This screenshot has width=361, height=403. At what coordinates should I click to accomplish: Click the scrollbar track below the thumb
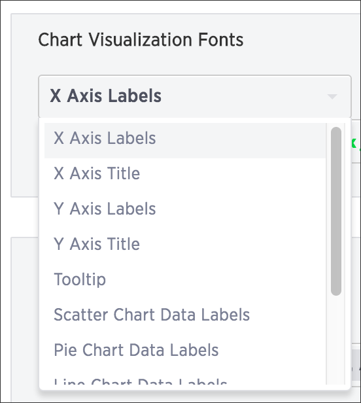point(336,340)
